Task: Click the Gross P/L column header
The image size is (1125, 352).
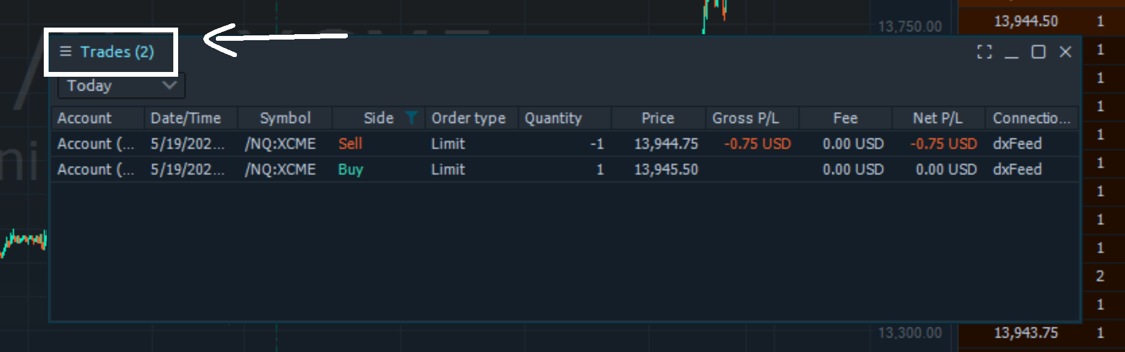Action: pyautogui.click(x=745, y=118)
